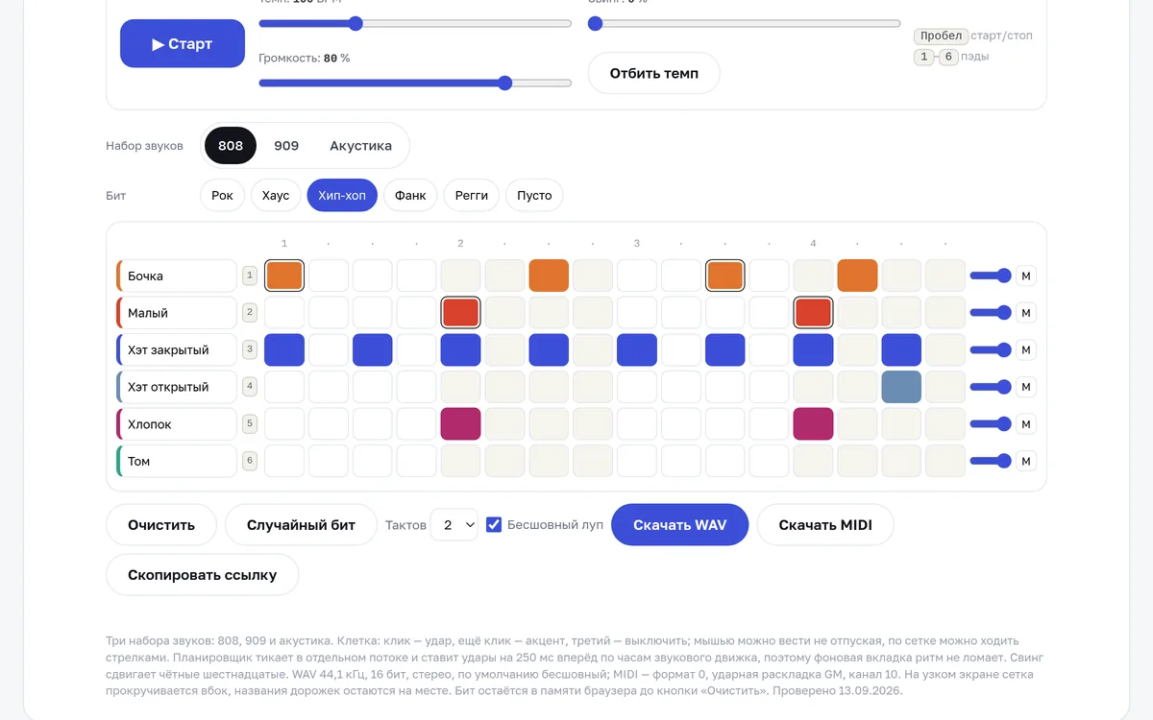Toggle the Хлопок step under beat 2

pos(460,424)
